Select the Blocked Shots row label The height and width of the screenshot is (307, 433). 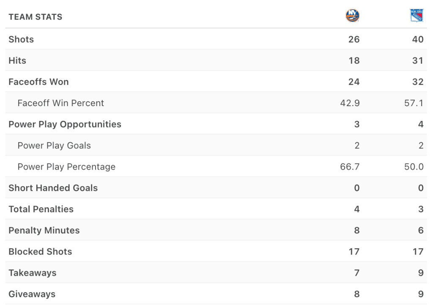[x=40, y=252]
